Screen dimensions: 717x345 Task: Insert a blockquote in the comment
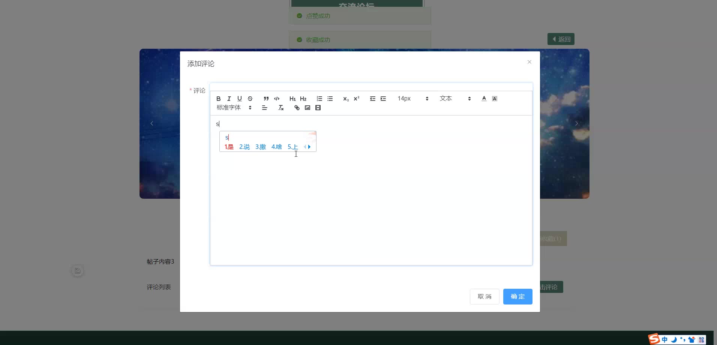tap(266, 99)
